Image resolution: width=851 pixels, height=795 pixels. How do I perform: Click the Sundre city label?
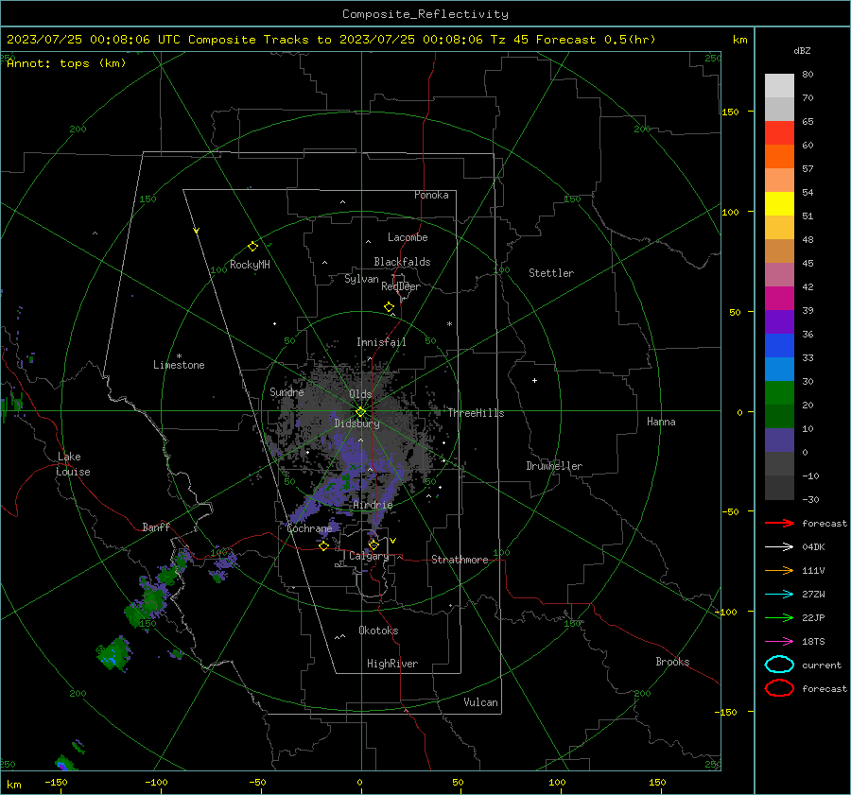click(x=287, y=391)
